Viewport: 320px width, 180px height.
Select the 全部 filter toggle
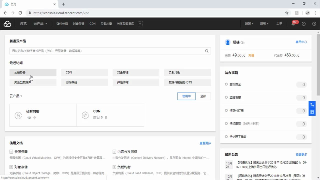[203, 96]
